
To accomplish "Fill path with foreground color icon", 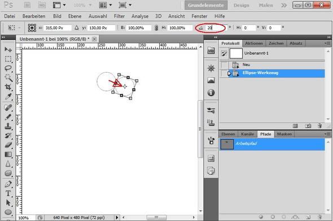I will (261, 217).
